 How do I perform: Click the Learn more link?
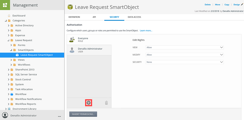point(146,31)
